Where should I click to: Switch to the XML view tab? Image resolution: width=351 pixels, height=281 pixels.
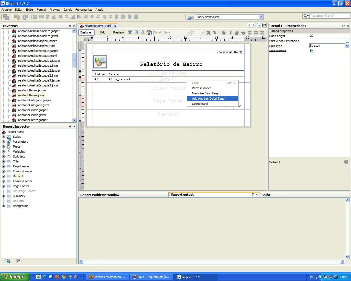pos(102,32)
